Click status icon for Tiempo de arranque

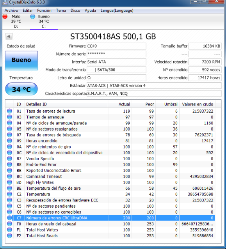click(9, 117)
